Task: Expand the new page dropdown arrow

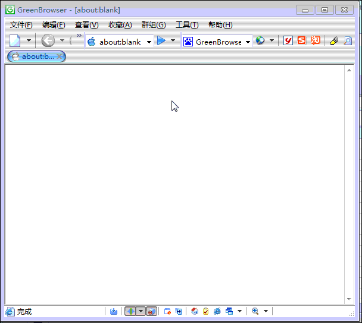Action: click(x=29, y=40)
